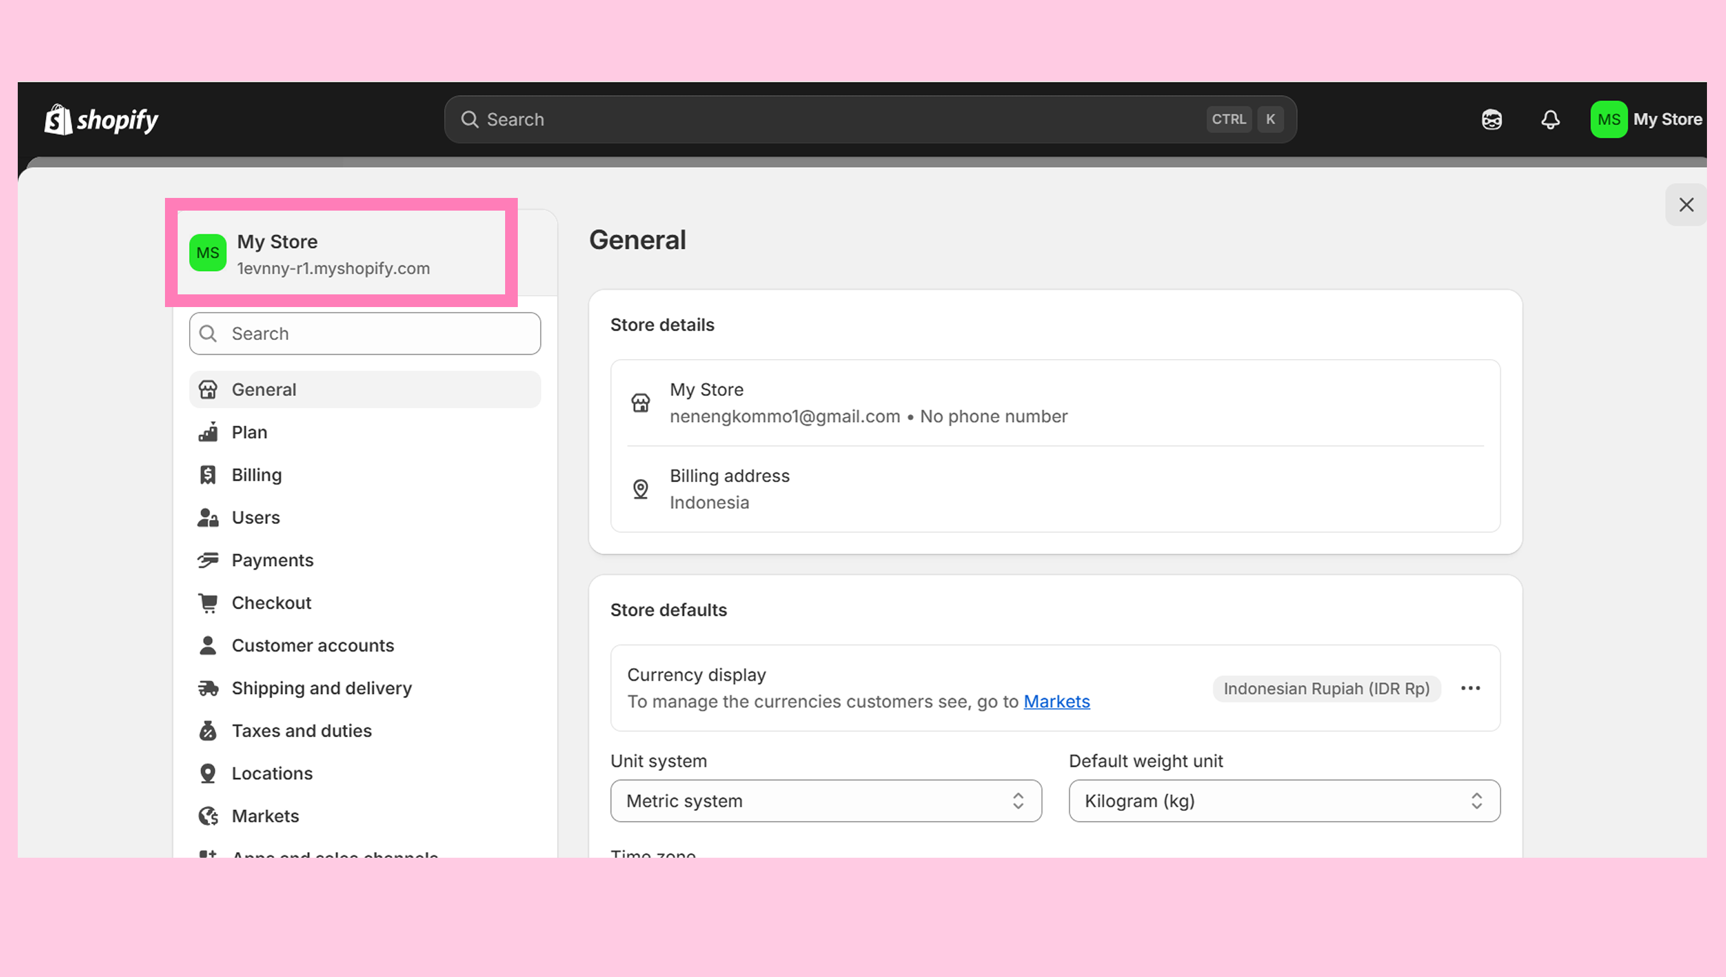
Task: Select Customer accounts in sidebar
Action: tap(313, 646)
